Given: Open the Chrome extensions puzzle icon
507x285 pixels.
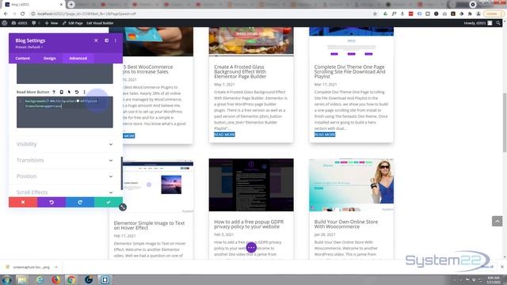Looking at the screenshot, I should click(470, 13).
